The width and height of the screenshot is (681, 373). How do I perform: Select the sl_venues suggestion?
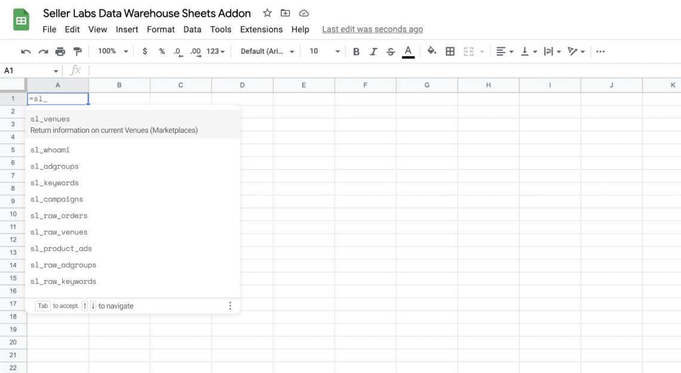[x=133, y=124]
